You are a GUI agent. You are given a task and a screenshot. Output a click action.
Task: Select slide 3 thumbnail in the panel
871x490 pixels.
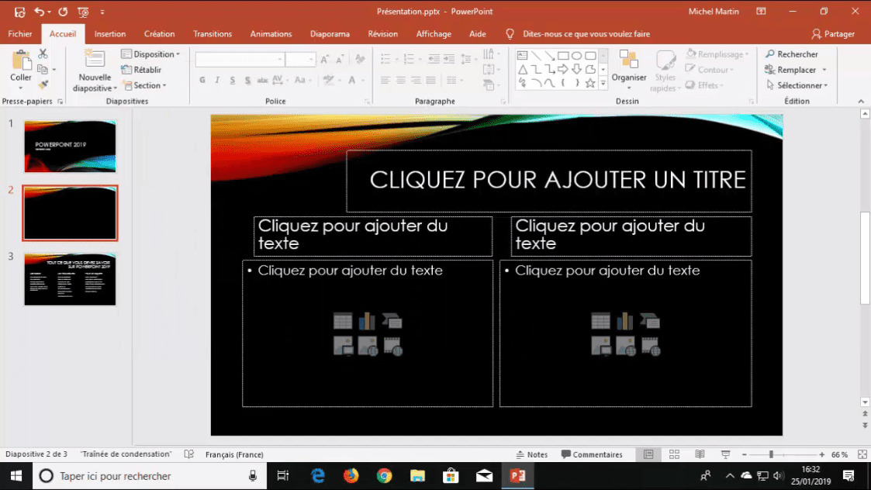click(70, 278)
